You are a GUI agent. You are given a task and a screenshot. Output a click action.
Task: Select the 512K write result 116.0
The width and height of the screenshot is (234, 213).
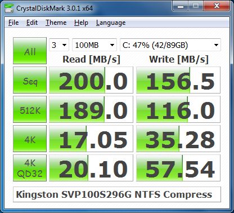click(x=178, y=109)
